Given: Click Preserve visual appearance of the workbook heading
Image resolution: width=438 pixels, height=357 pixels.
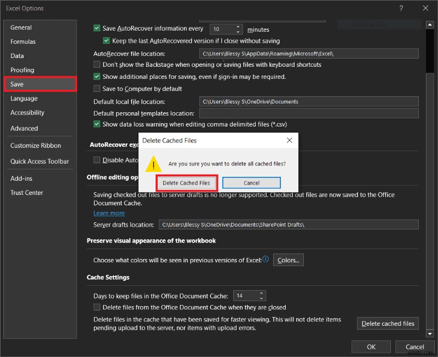Looking at the screenshot, I should coord(151,241).
